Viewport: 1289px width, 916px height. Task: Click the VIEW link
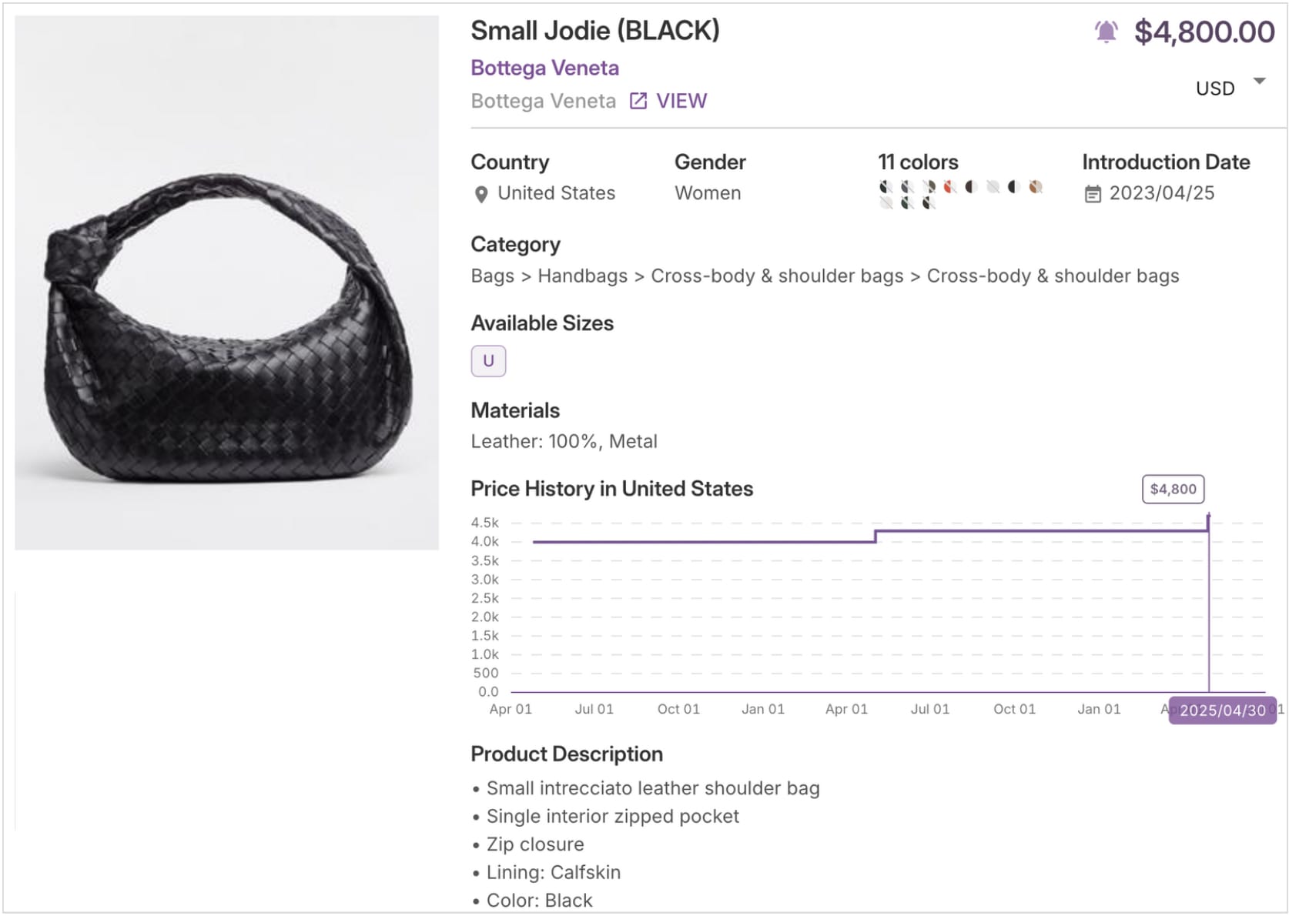coord(681,100)
